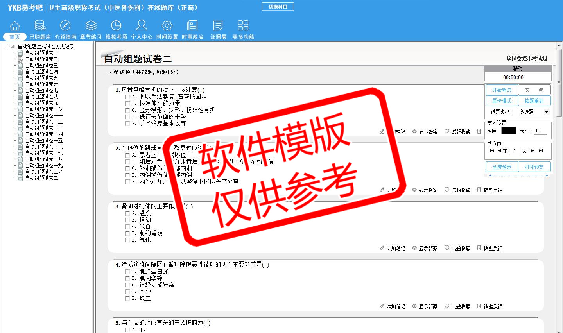Select 自动组题试卷五 in the tree
This screenshot has height=333, width=563.
(41, 78)
